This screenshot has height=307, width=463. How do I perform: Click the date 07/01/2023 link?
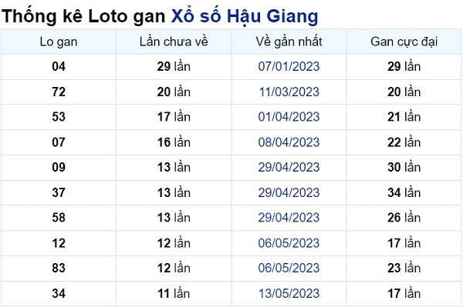pos(289,66)
